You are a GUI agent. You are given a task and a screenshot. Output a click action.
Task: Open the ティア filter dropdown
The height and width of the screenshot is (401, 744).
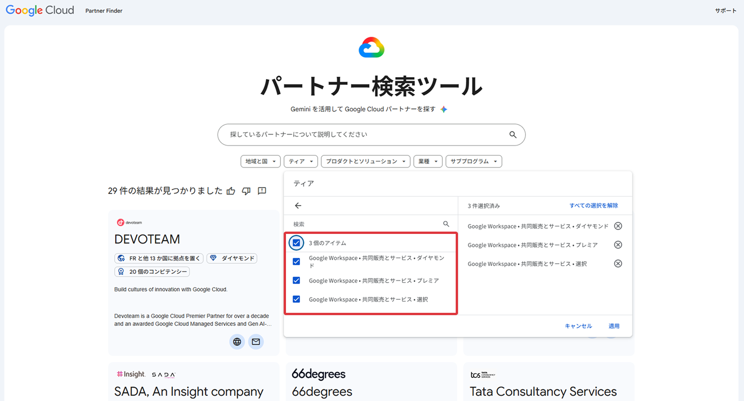[x=301, y=161]
